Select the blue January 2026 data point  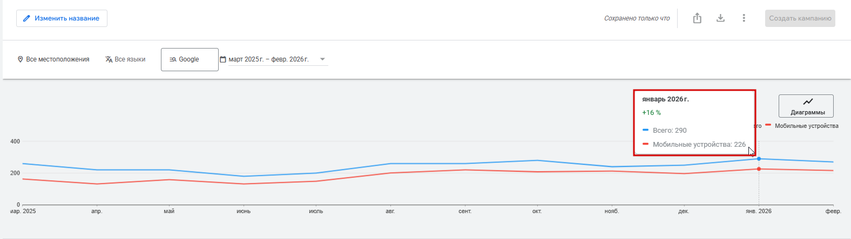tap(759, 159)
